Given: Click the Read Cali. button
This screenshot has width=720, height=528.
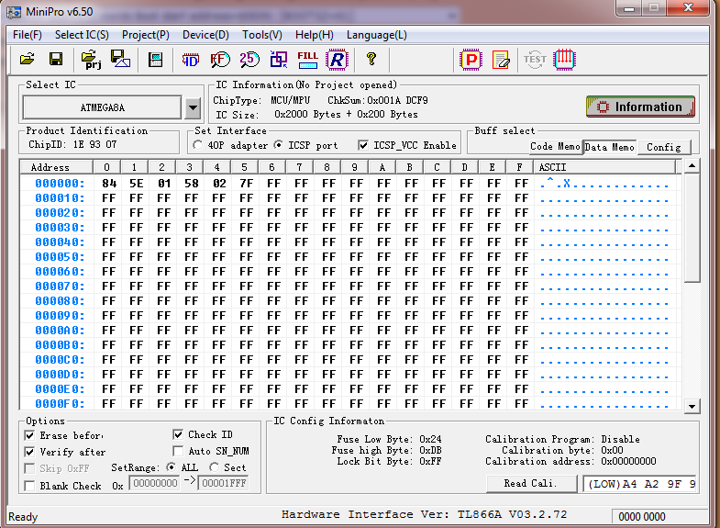Looking at the screenshot, I should coord(529,484).
